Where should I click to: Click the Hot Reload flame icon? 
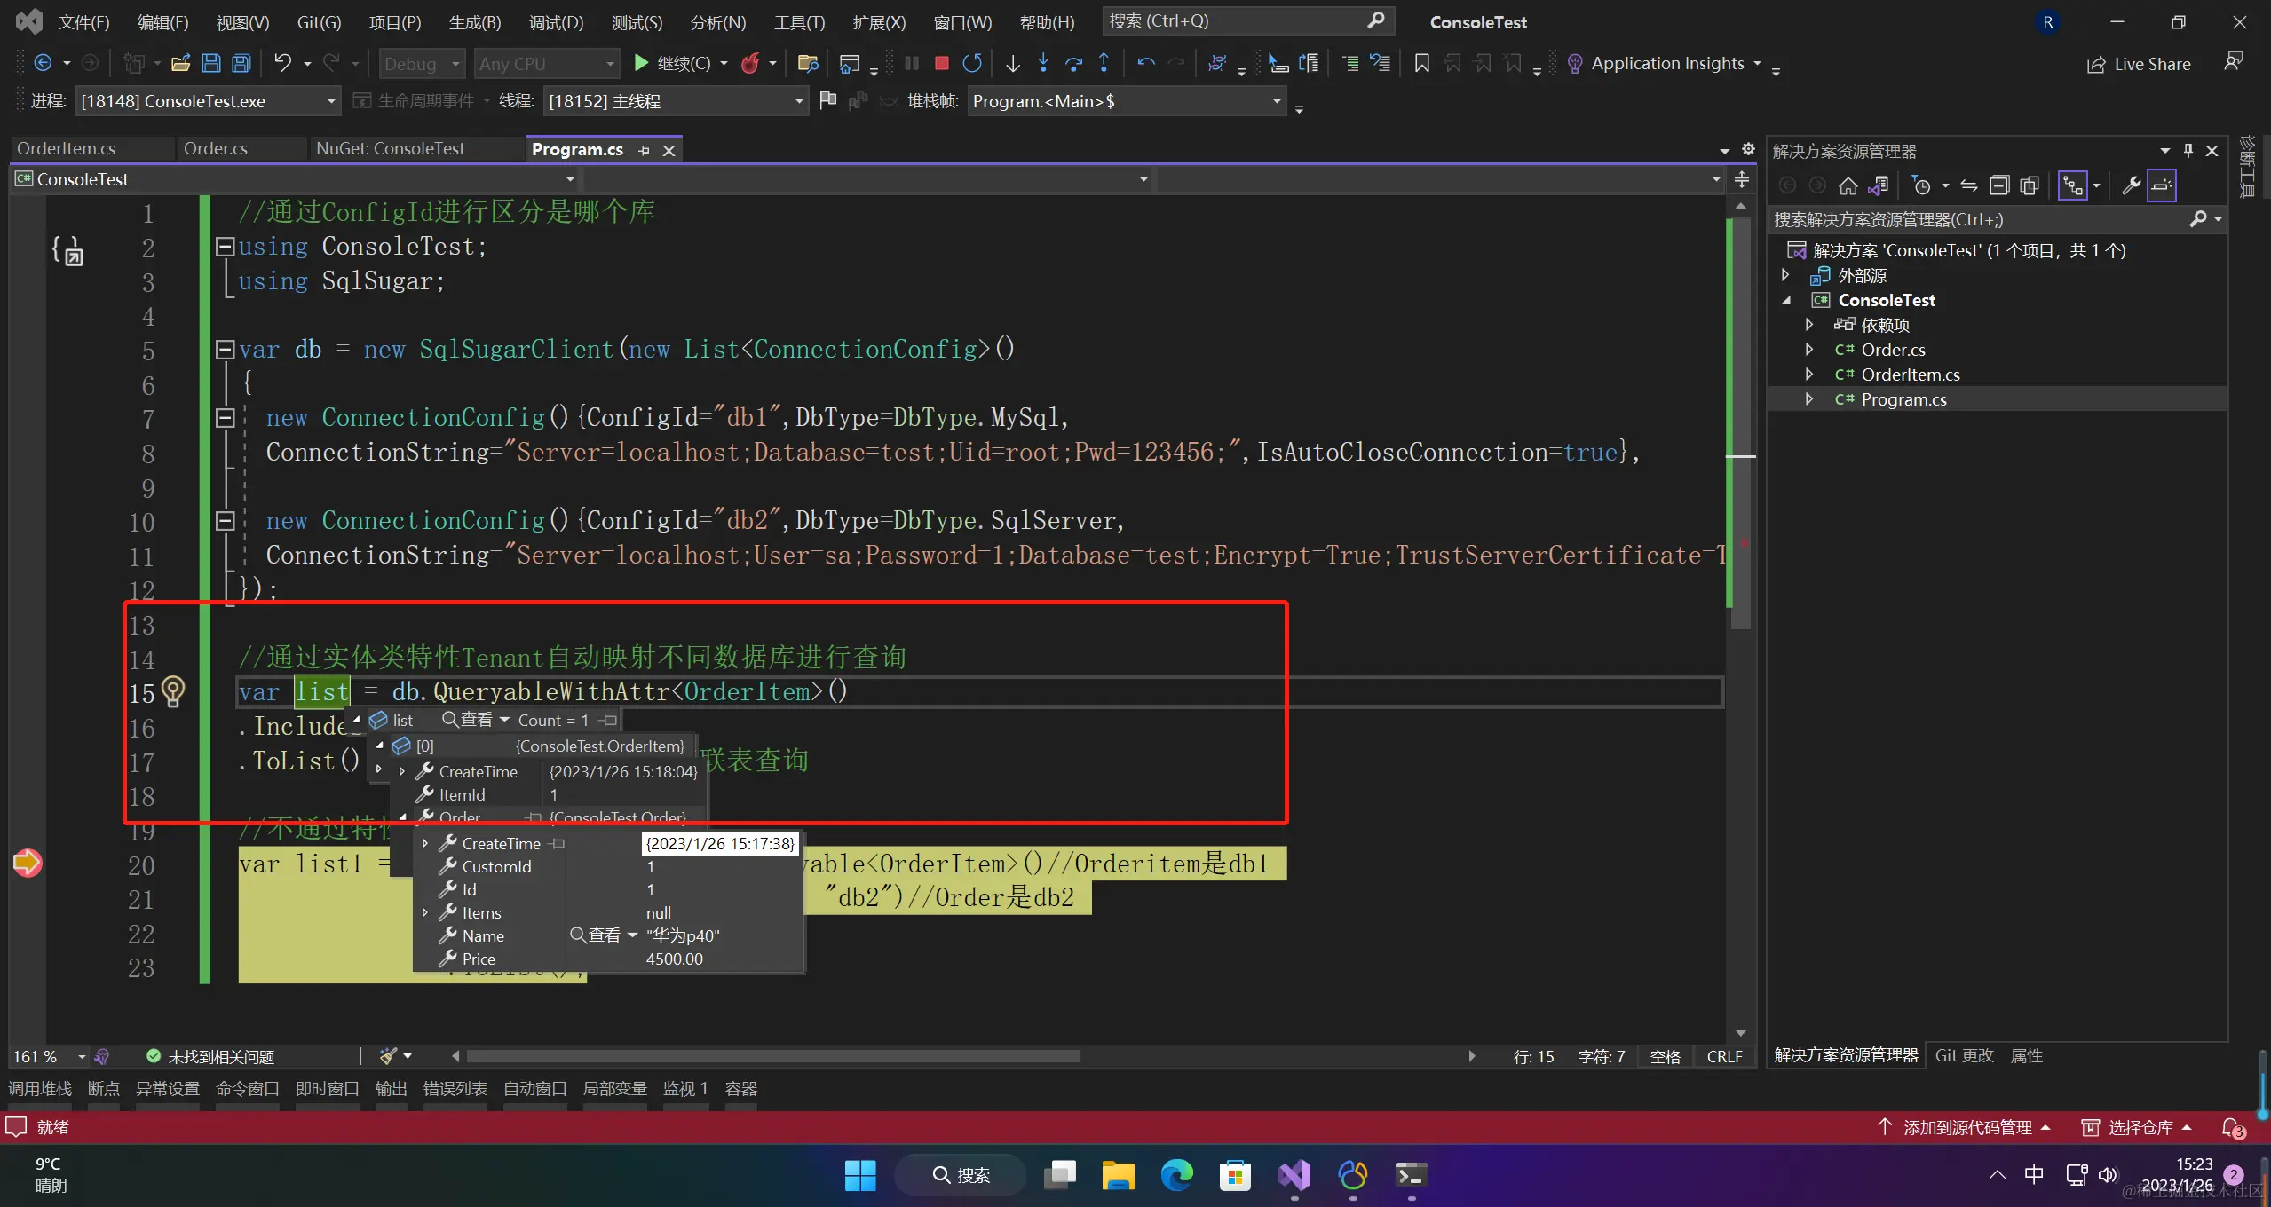751,63
